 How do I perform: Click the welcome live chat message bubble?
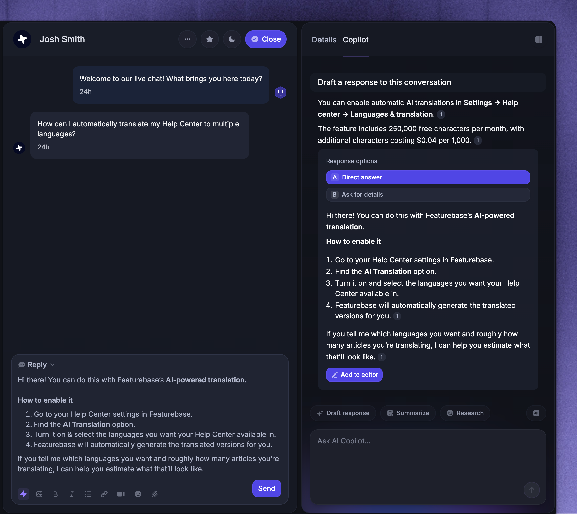point(171,85)
